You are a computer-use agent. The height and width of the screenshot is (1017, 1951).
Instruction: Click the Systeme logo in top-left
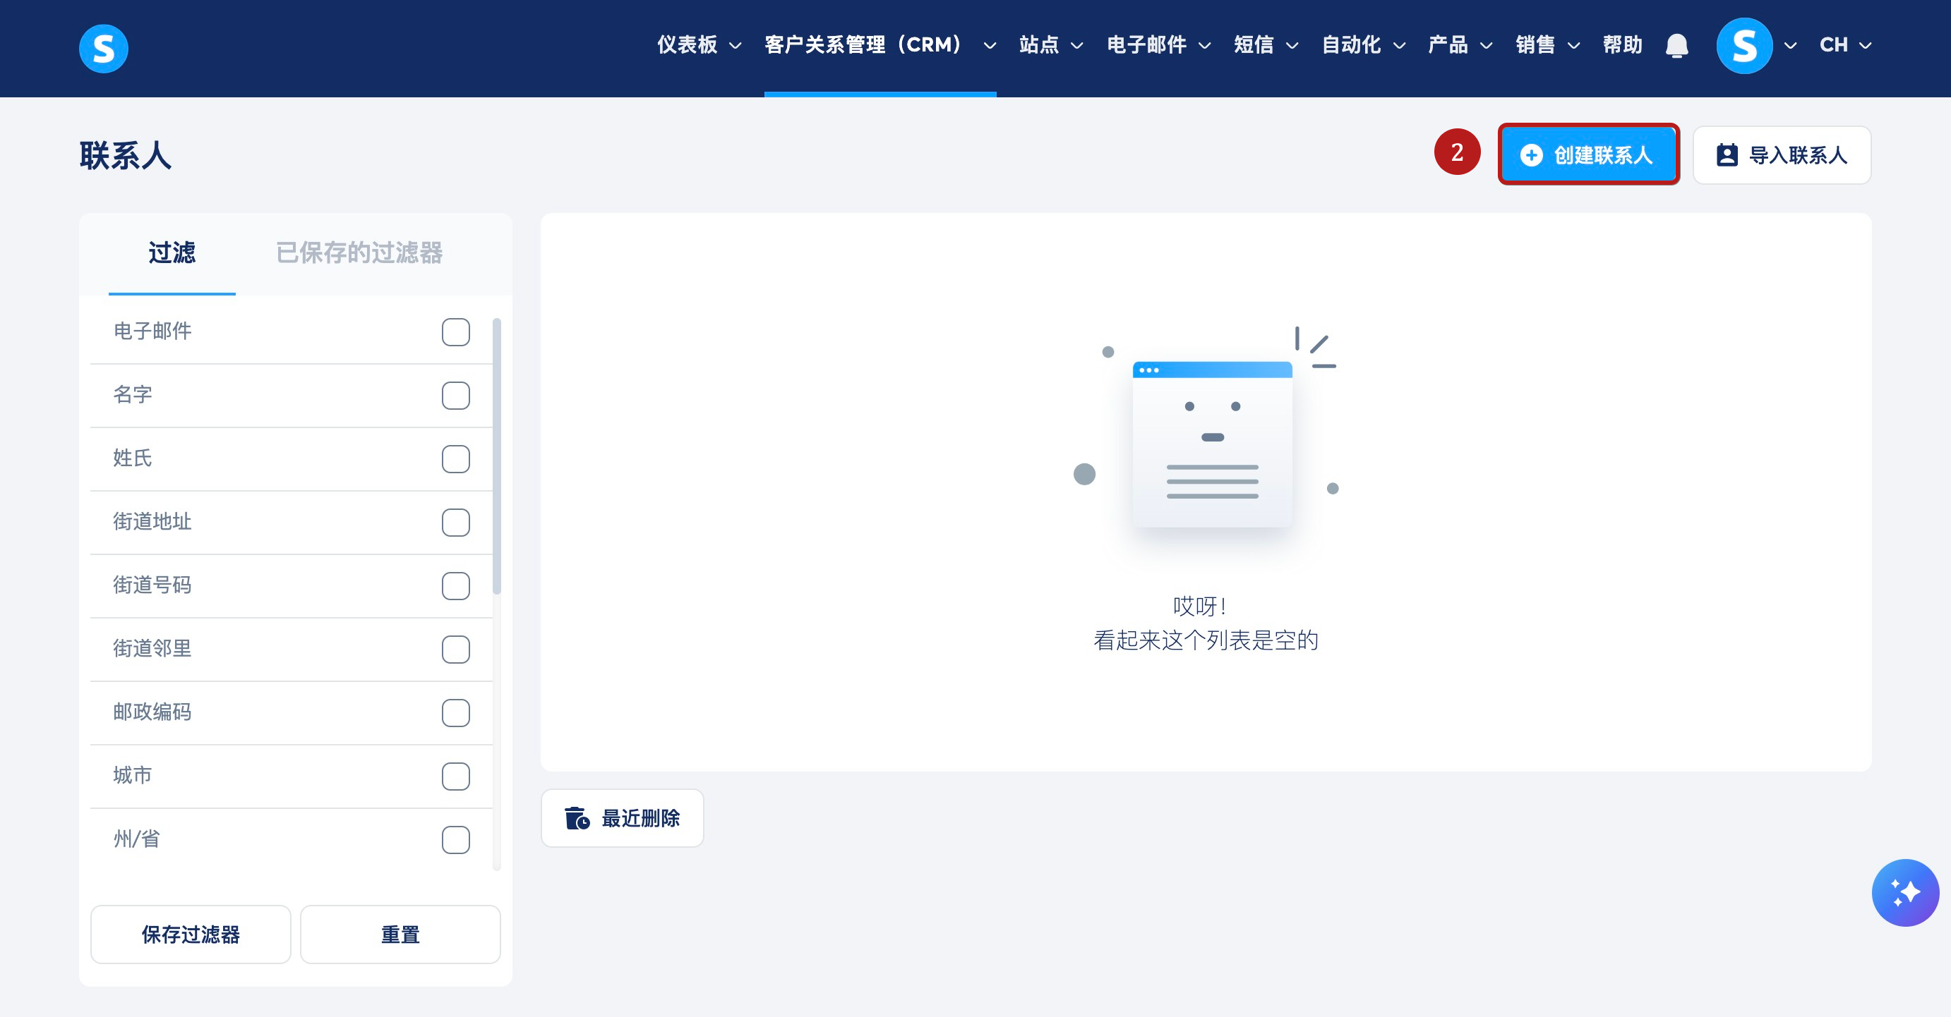[x=103, y=49]
